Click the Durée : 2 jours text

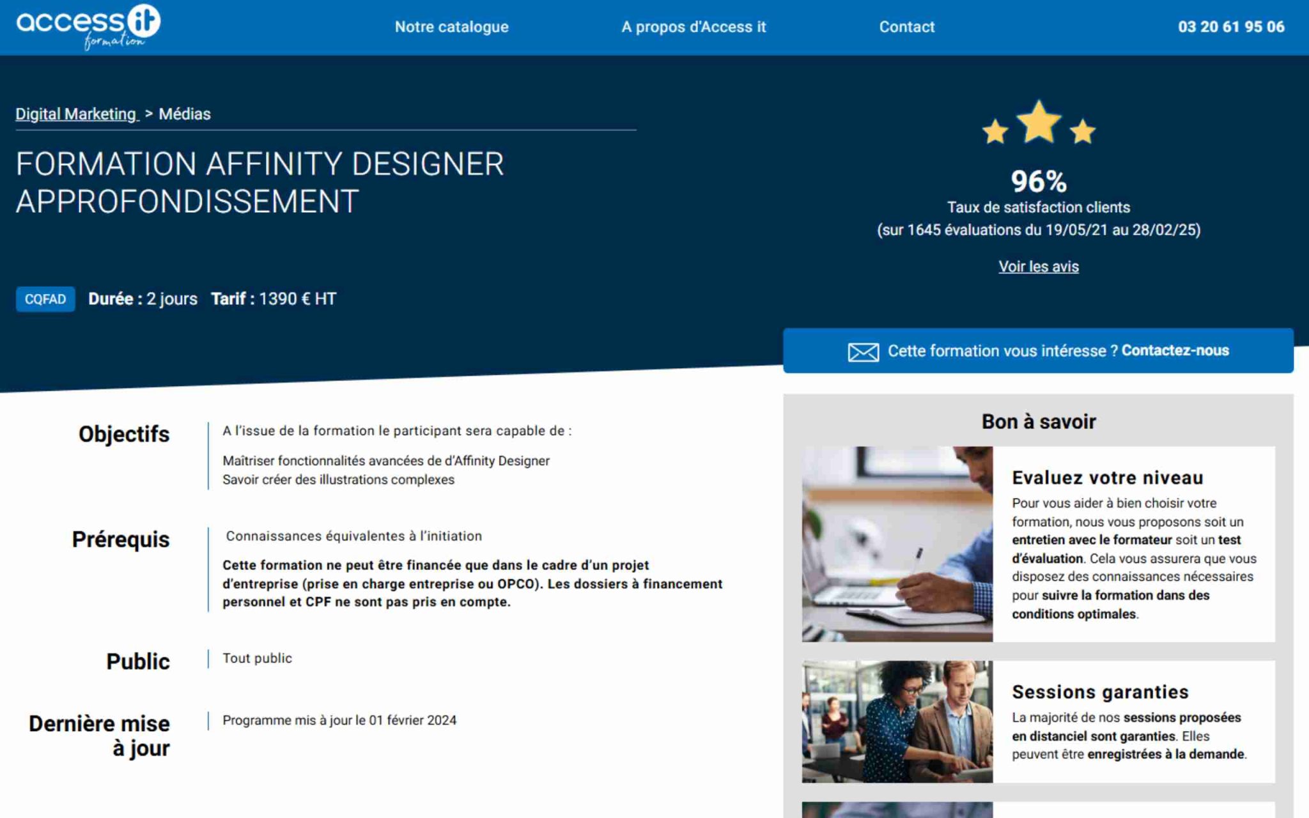(143, 299)
